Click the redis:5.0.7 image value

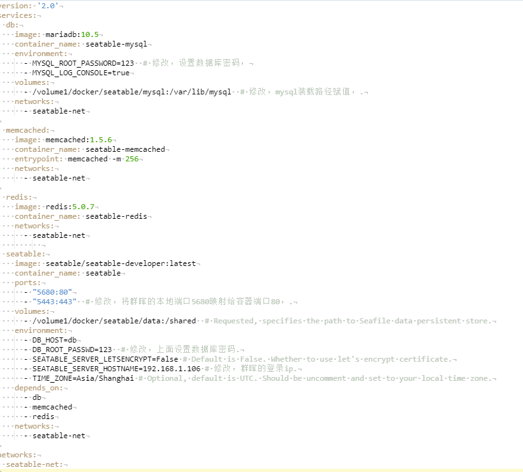click(70, 207)
